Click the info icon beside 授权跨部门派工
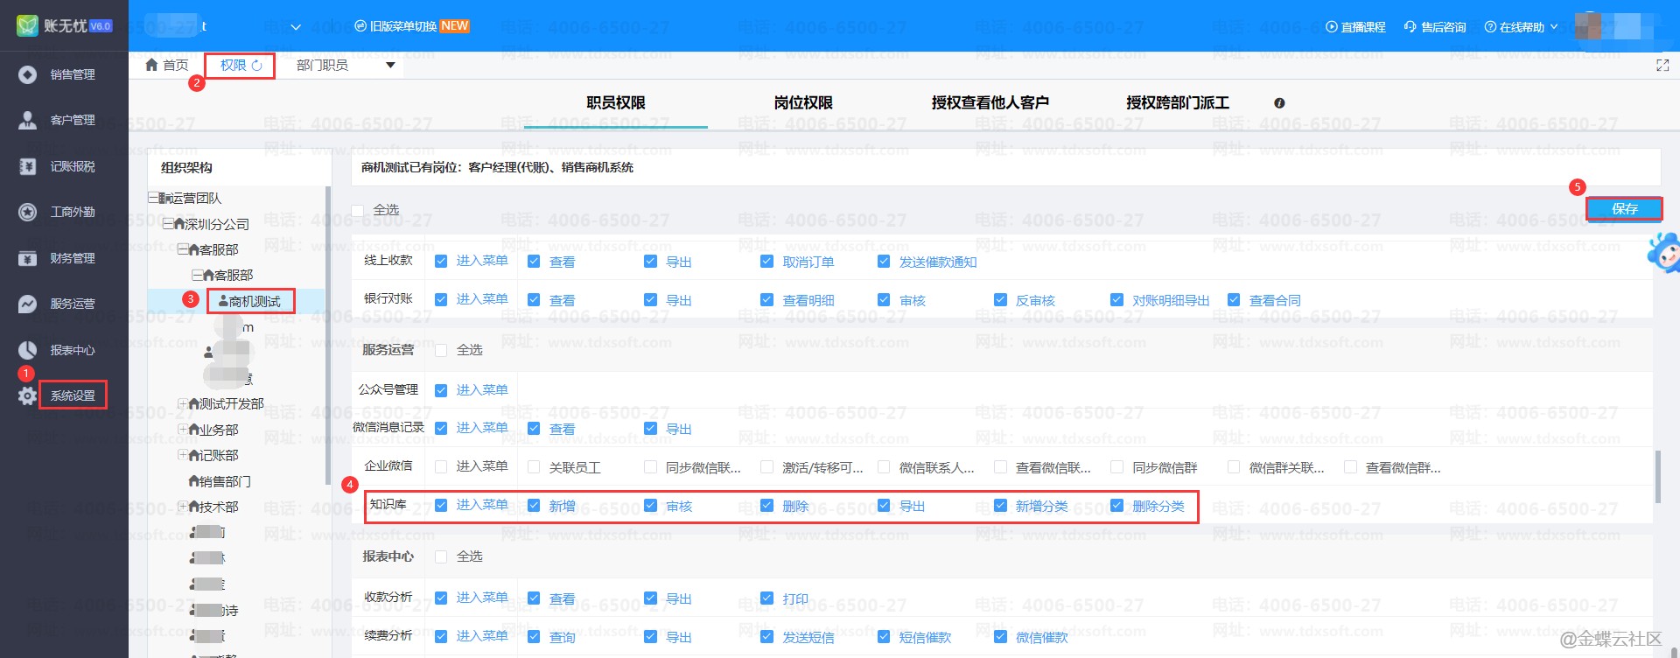Viewport: 1680px width, 658px height. tap(1279, 103)
